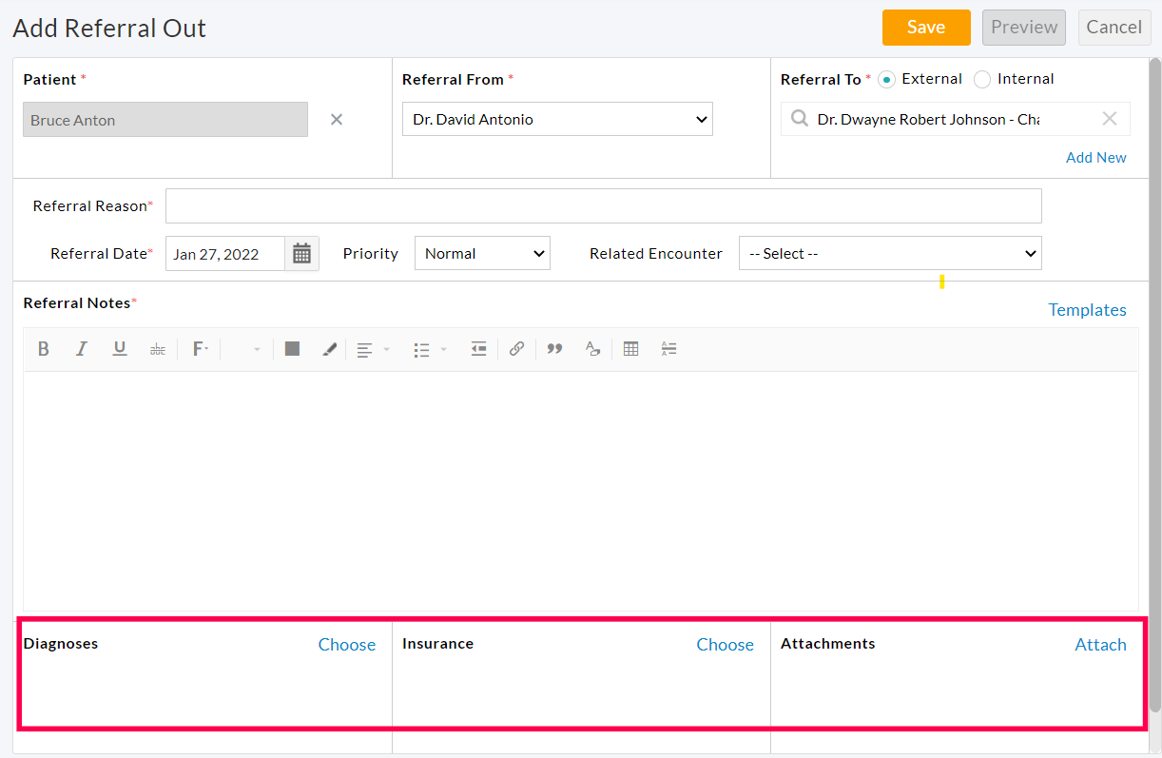Insert a table into Referral Notes
Viewport: 1162px width, 758px height.
(x=630, y=348)
